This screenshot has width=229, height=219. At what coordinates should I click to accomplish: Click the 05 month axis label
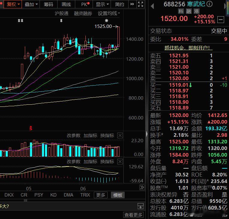pyautogui.click(x=29, y=188)
